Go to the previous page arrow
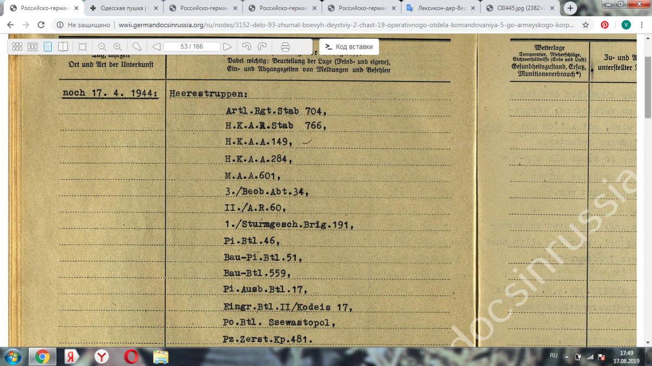 pyautogui.click(x=156, y=47)
